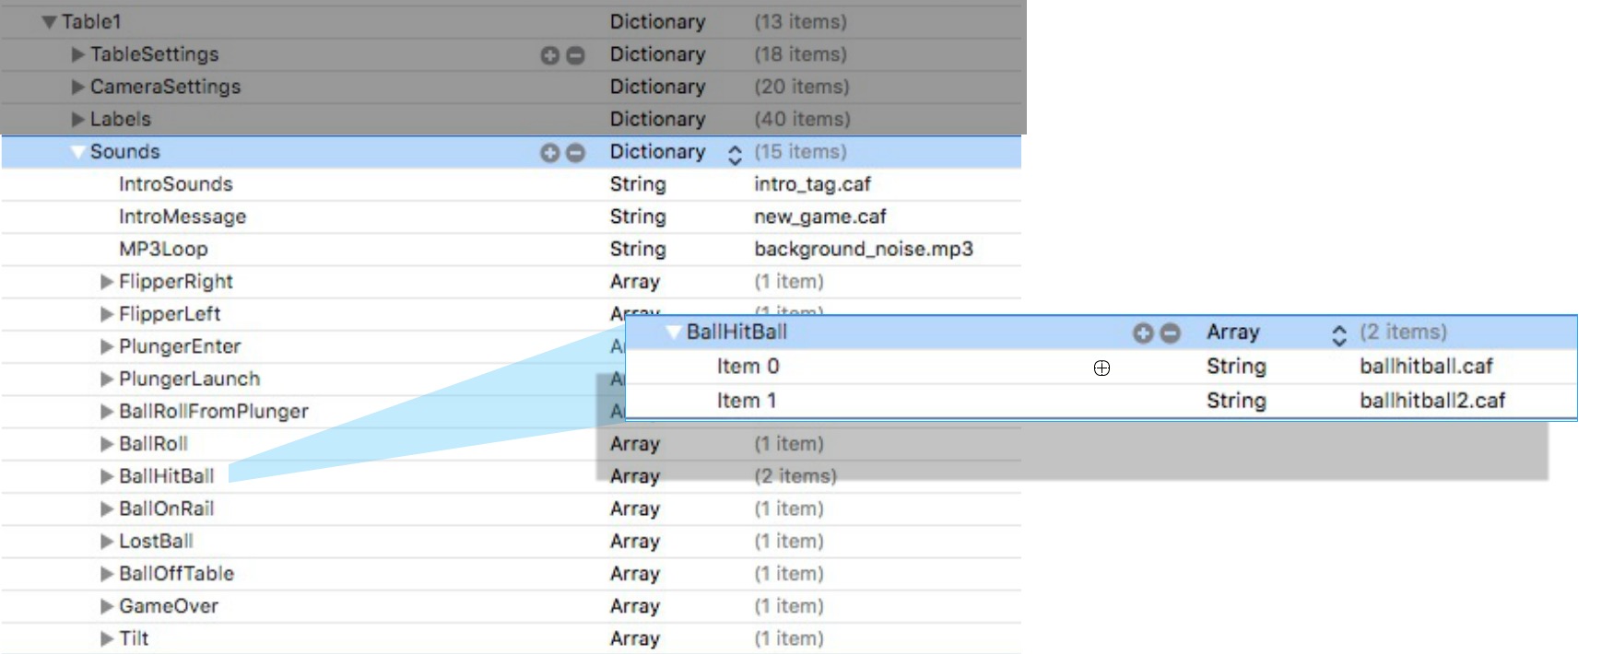Collapse the Table1 disclosure triangle
This screenshot has height=654, width=1602.
pos(50,22)
